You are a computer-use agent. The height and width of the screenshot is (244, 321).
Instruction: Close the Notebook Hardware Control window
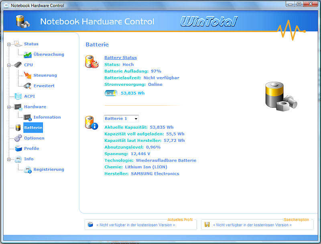click(310, 4)
